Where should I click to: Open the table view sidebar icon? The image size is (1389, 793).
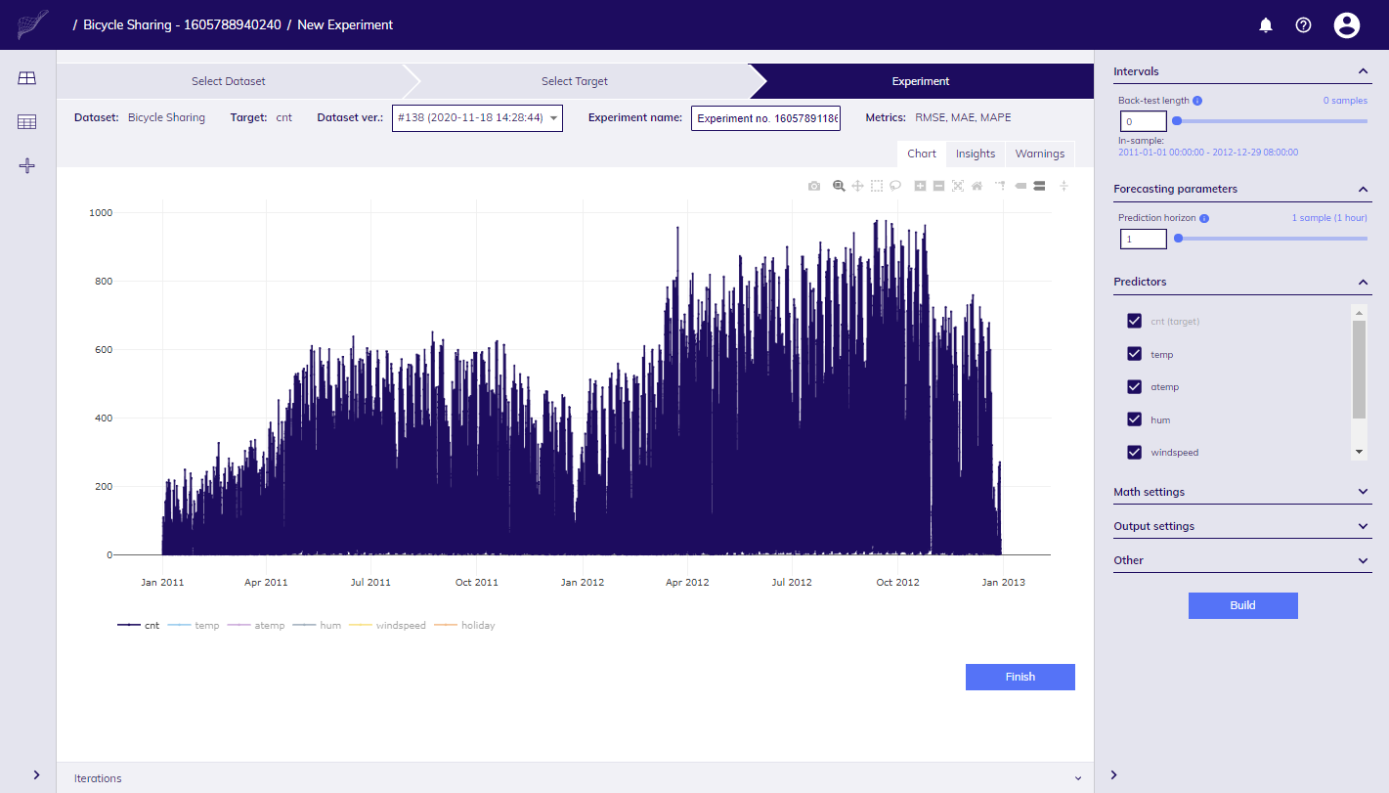point(27,122)
